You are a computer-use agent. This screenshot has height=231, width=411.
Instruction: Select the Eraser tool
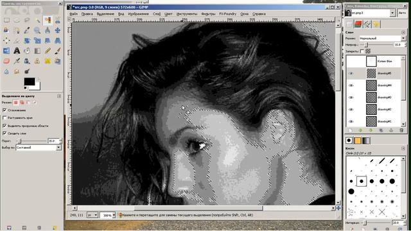pos(6,61)
